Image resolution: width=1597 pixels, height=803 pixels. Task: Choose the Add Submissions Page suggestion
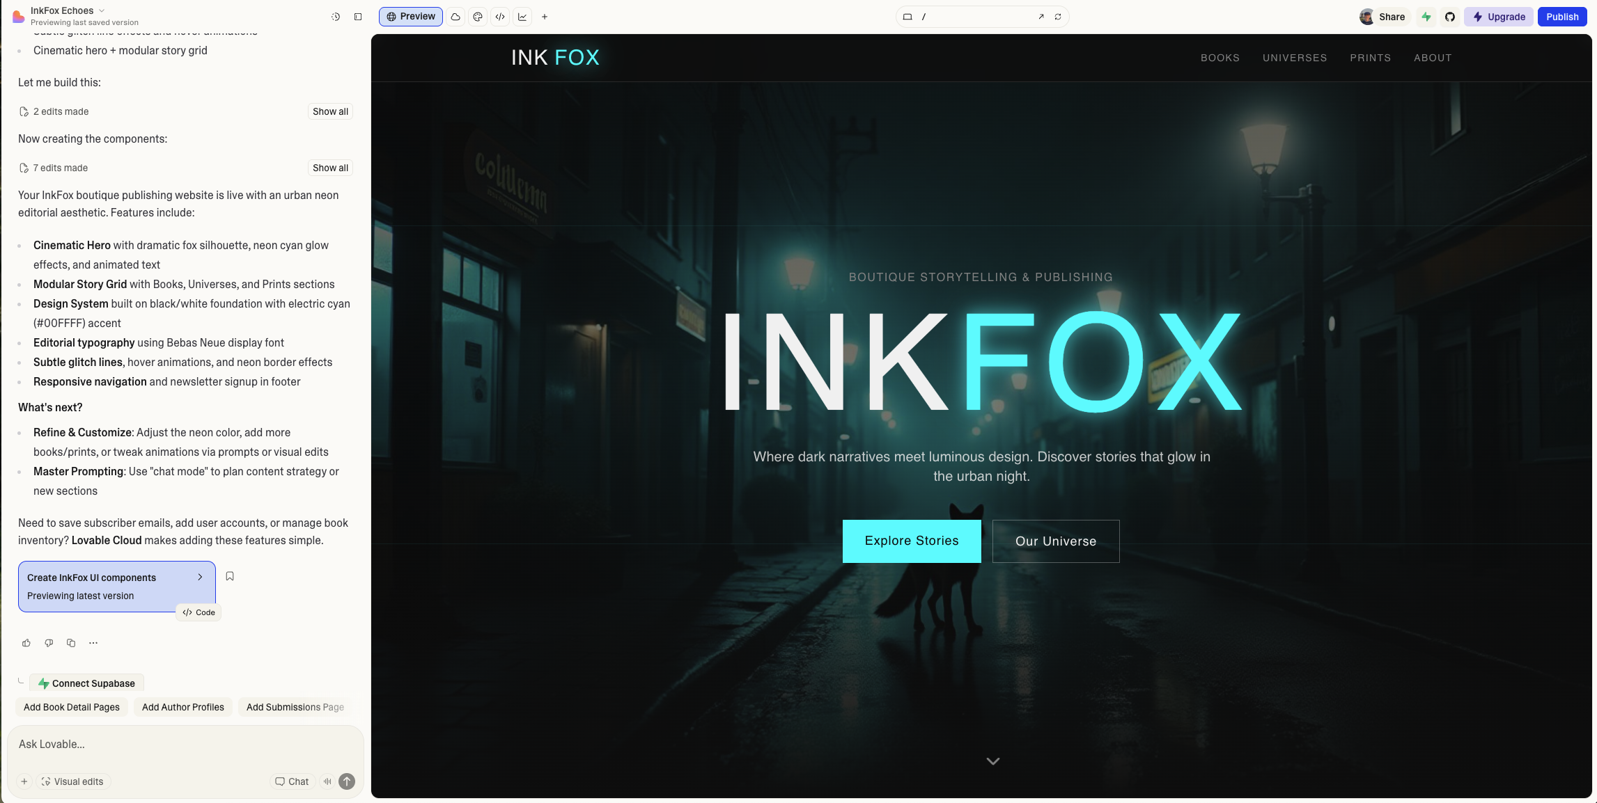pyautogui.click(x=295, y=707)
